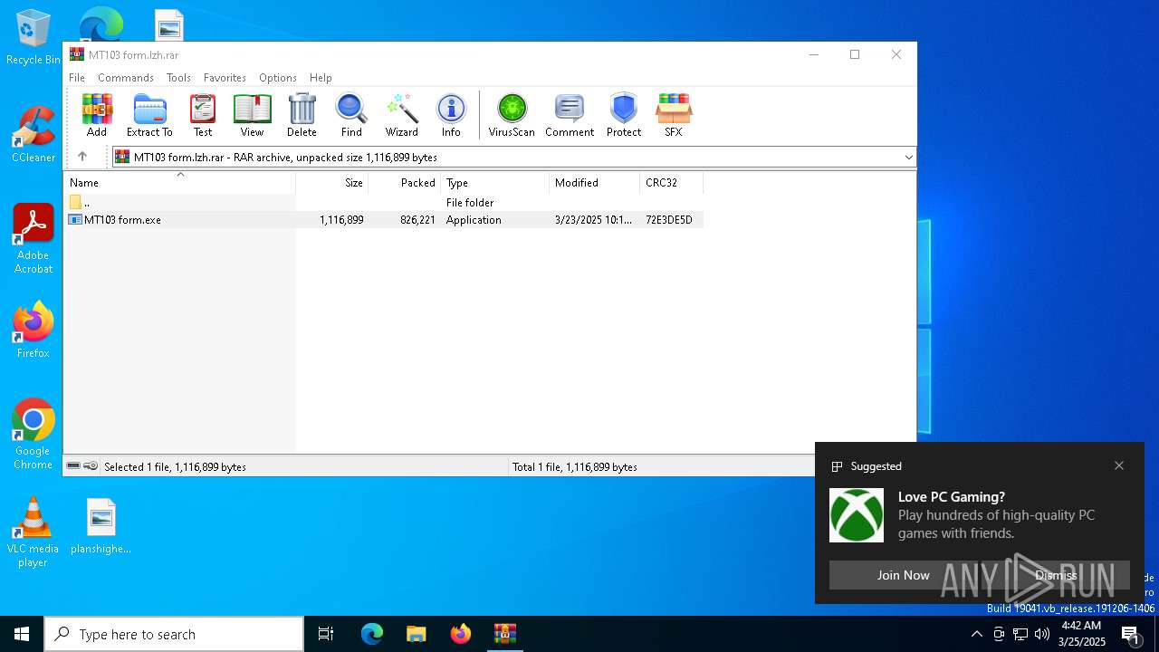The image size is (1159, 652).
Task: Open File Explorer from the taskbar
Action: click(416, 634)
